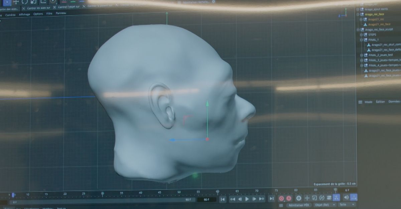Click the red Record Active Objects icon
The width and height of the screenshot is (401, 209).
click(x=281, y=198)
